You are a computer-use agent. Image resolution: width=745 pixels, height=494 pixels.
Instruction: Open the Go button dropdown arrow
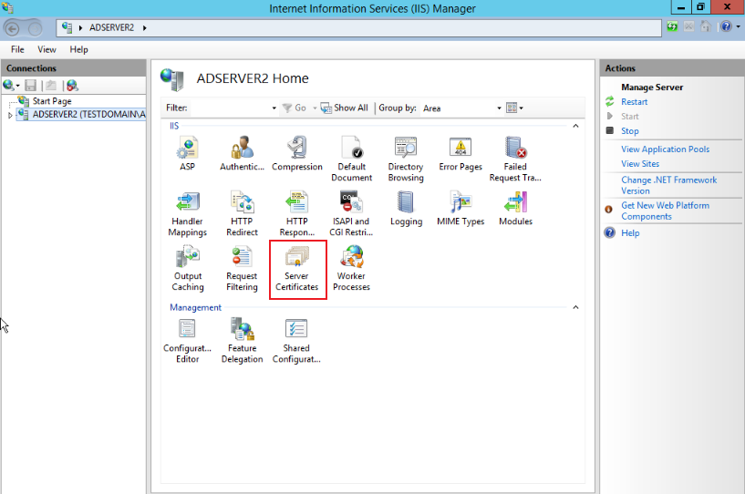click(x=315, y=108)
